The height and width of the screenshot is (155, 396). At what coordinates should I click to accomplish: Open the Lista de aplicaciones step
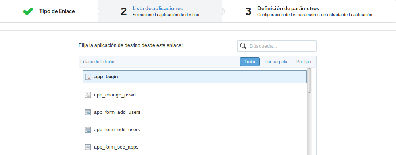160,11
